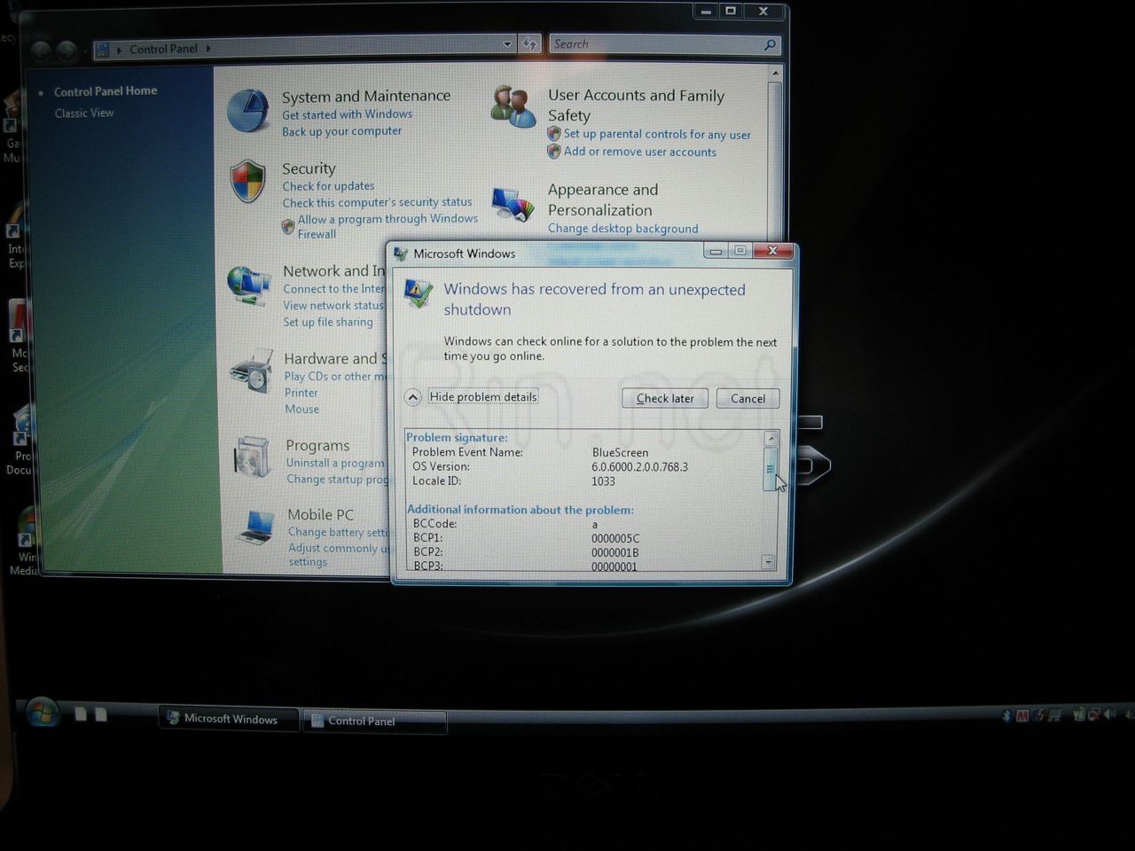1135x851 pixels.
Task: Select OS version 6.0.6000.2.0.0.768.3 text
Action: point(639,467)
